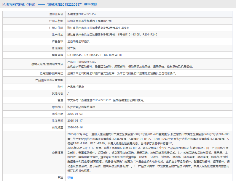Click the 产品名称 label

[x=58, y=41]
